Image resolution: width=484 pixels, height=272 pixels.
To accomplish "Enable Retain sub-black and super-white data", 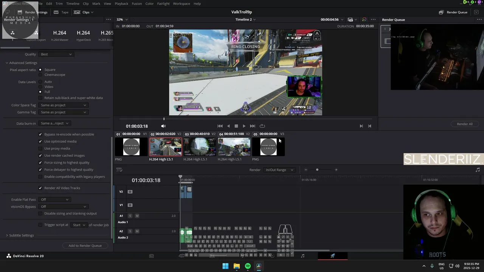I will pos(40,98).
